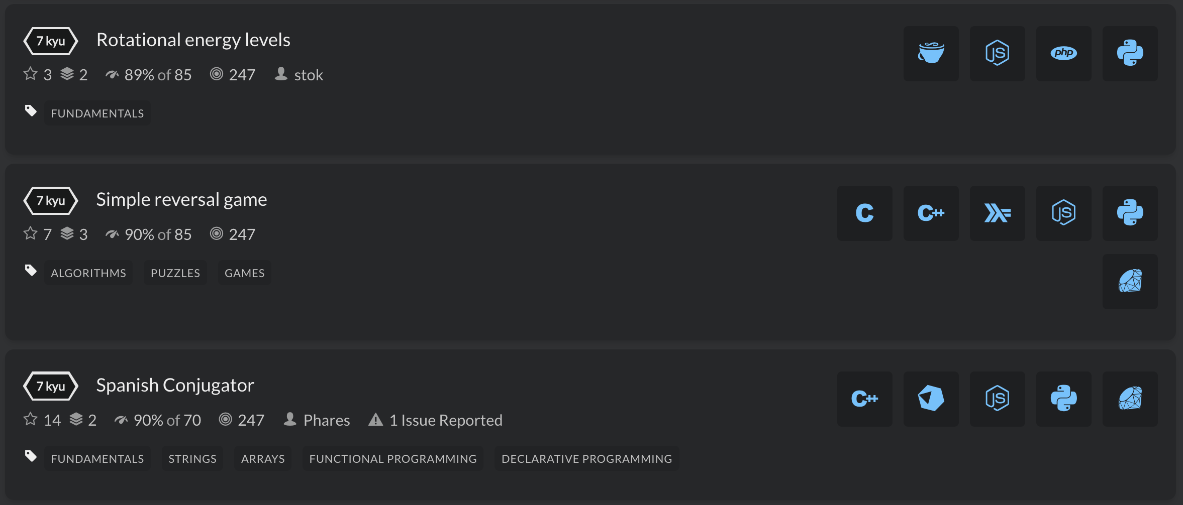Select the Crystal icon on Spanish Conjugator
Screen dimensions: 1183x505
931,399
